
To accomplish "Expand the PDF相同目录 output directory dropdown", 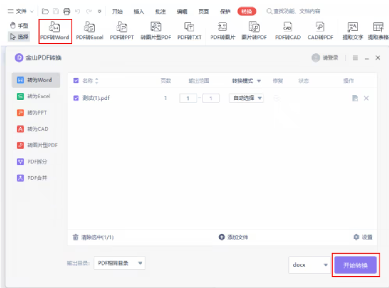I will pos(120,263).
